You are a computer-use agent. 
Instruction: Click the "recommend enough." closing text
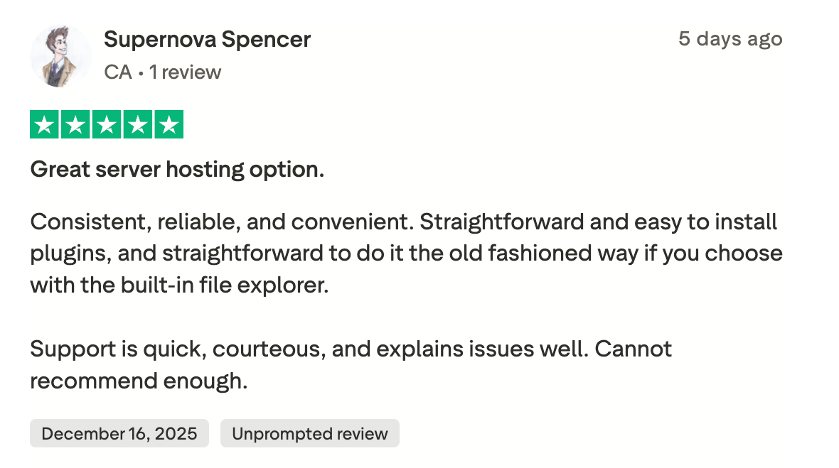[139, 381]
